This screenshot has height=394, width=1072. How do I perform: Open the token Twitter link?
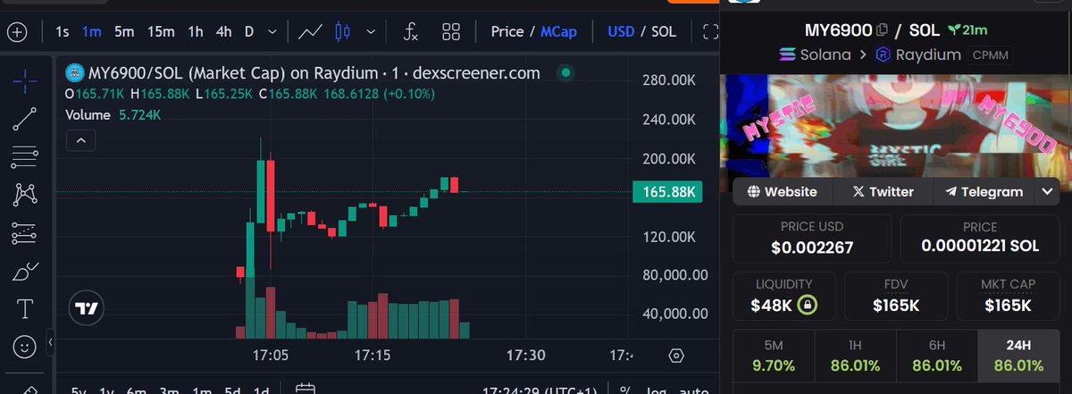point(883,191)
